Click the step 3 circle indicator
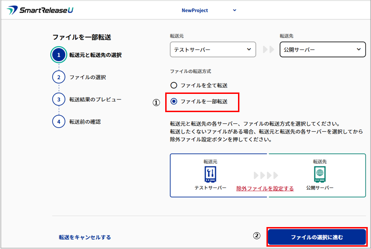371x249 pixels. point(59,100)
